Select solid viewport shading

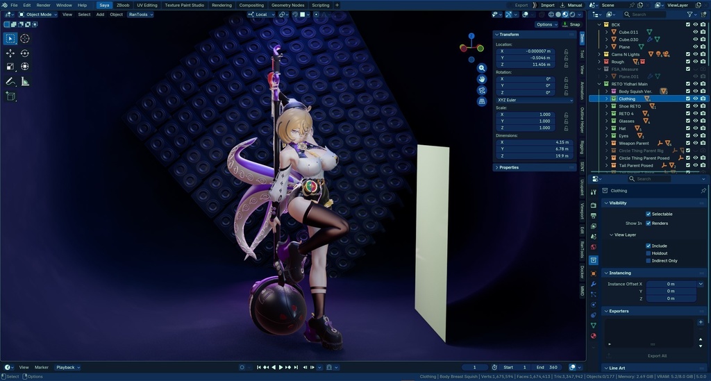tap(558, 15)
